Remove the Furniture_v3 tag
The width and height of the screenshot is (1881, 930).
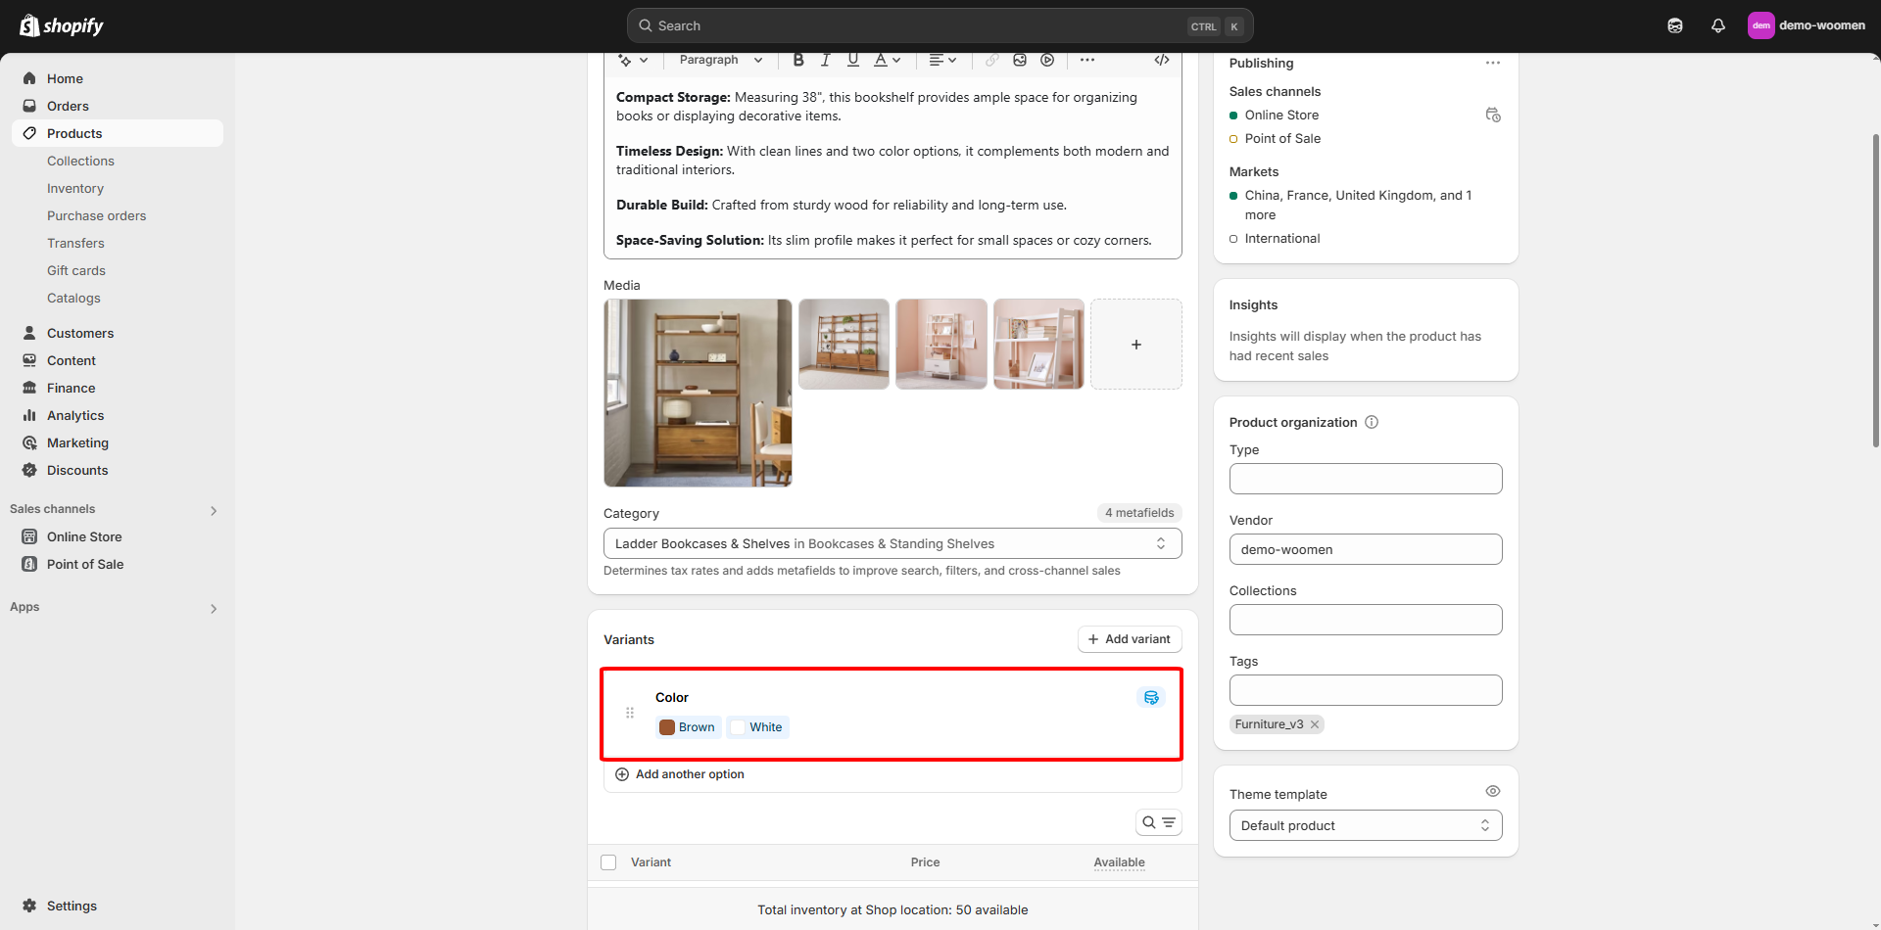[1315, 724]
